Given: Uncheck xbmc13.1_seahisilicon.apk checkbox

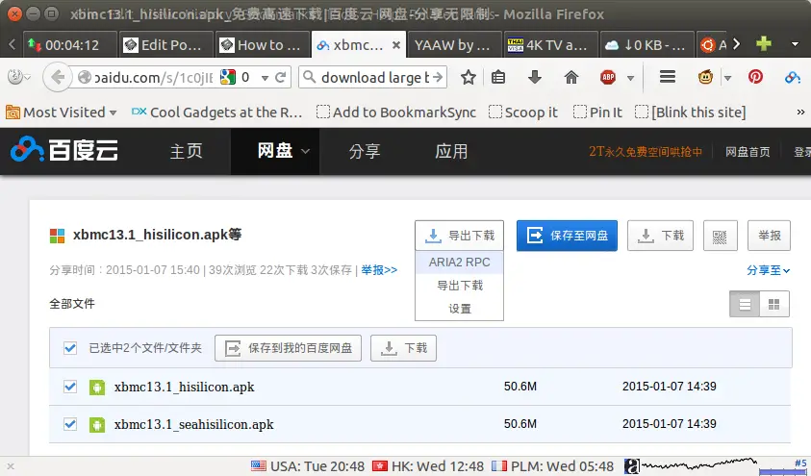Looking at the screenshot, I should click(70, 424).
